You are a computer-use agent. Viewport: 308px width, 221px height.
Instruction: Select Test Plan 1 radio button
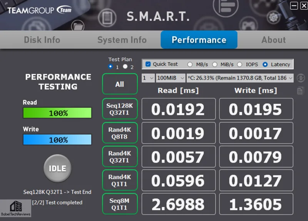110,67
